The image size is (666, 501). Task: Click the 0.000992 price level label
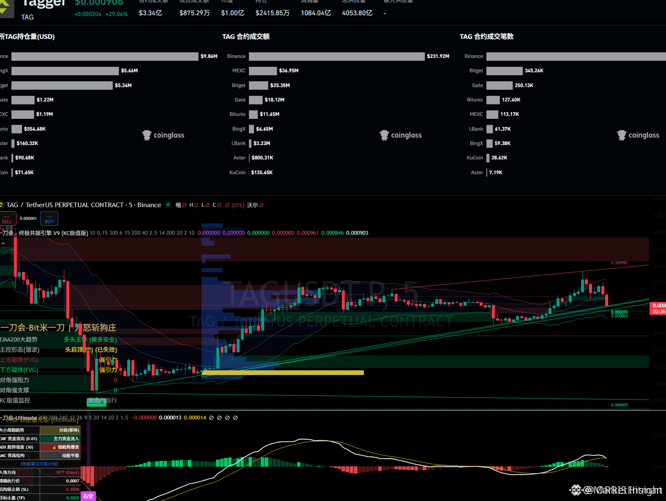(x=620, y=263)
